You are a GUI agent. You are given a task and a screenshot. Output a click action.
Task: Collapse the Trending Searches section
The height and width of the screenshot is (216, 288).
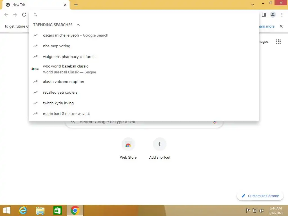pos(78,25)
